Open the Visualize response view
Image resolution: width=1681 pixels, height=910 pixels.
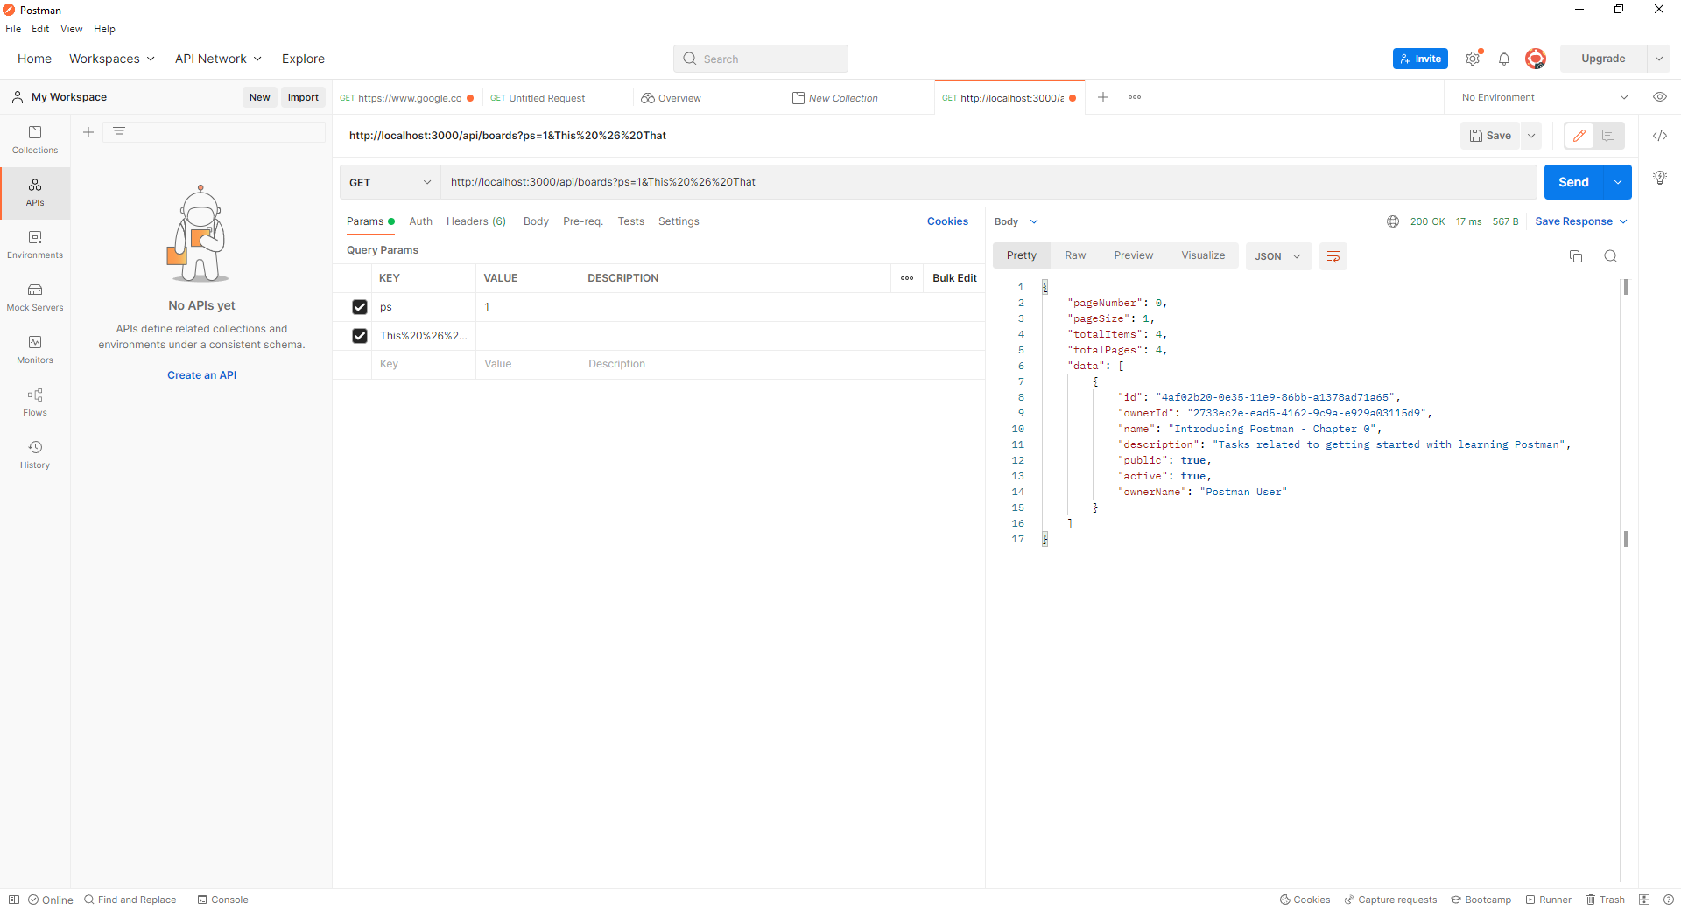(1203, 255)
